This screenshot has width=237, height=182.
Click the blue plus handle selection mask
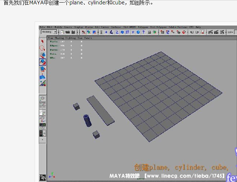106,32
